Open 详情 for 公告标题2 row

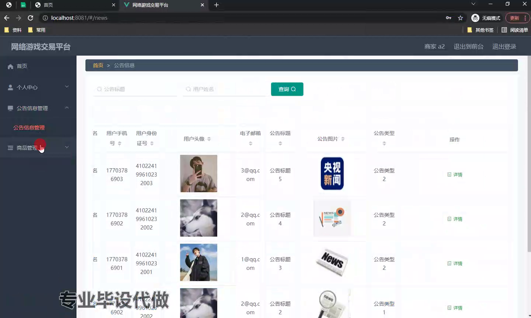click(455, 308)
